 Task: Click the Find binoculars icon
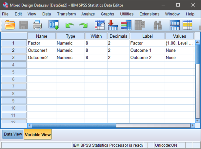(157, 25)
